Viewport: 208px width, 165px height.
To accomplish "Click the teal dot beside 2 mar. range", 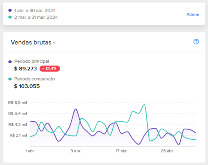I will pyautogui.click(x=10, y=17).
